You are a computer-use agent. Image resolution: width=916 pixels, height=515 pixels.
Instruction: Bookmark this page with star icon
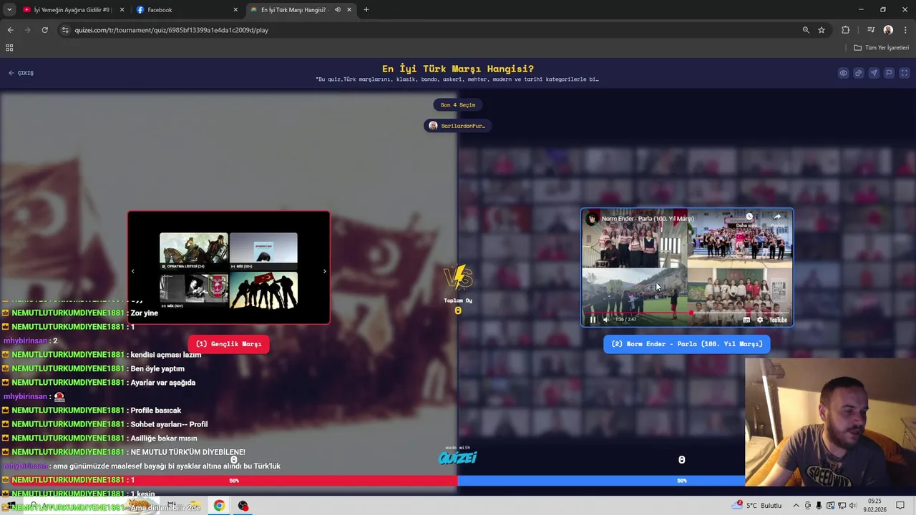click(822, 30)
